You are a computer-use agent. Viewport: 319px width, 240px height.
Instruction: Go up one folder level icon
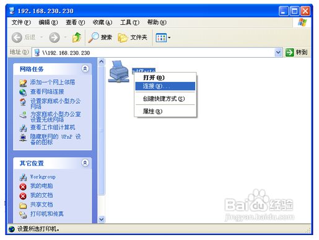coord(77,37)
